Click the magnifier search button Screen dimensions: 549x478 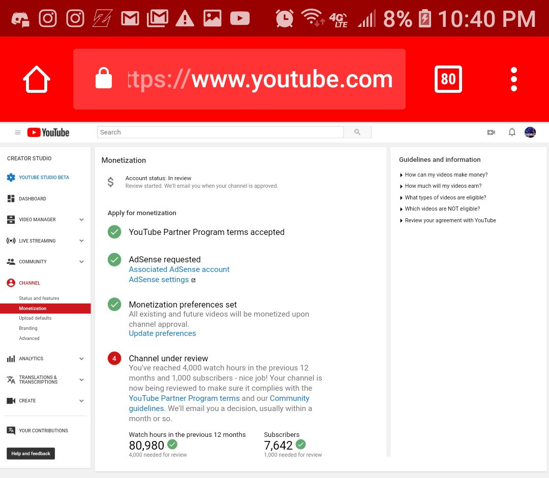357,132
